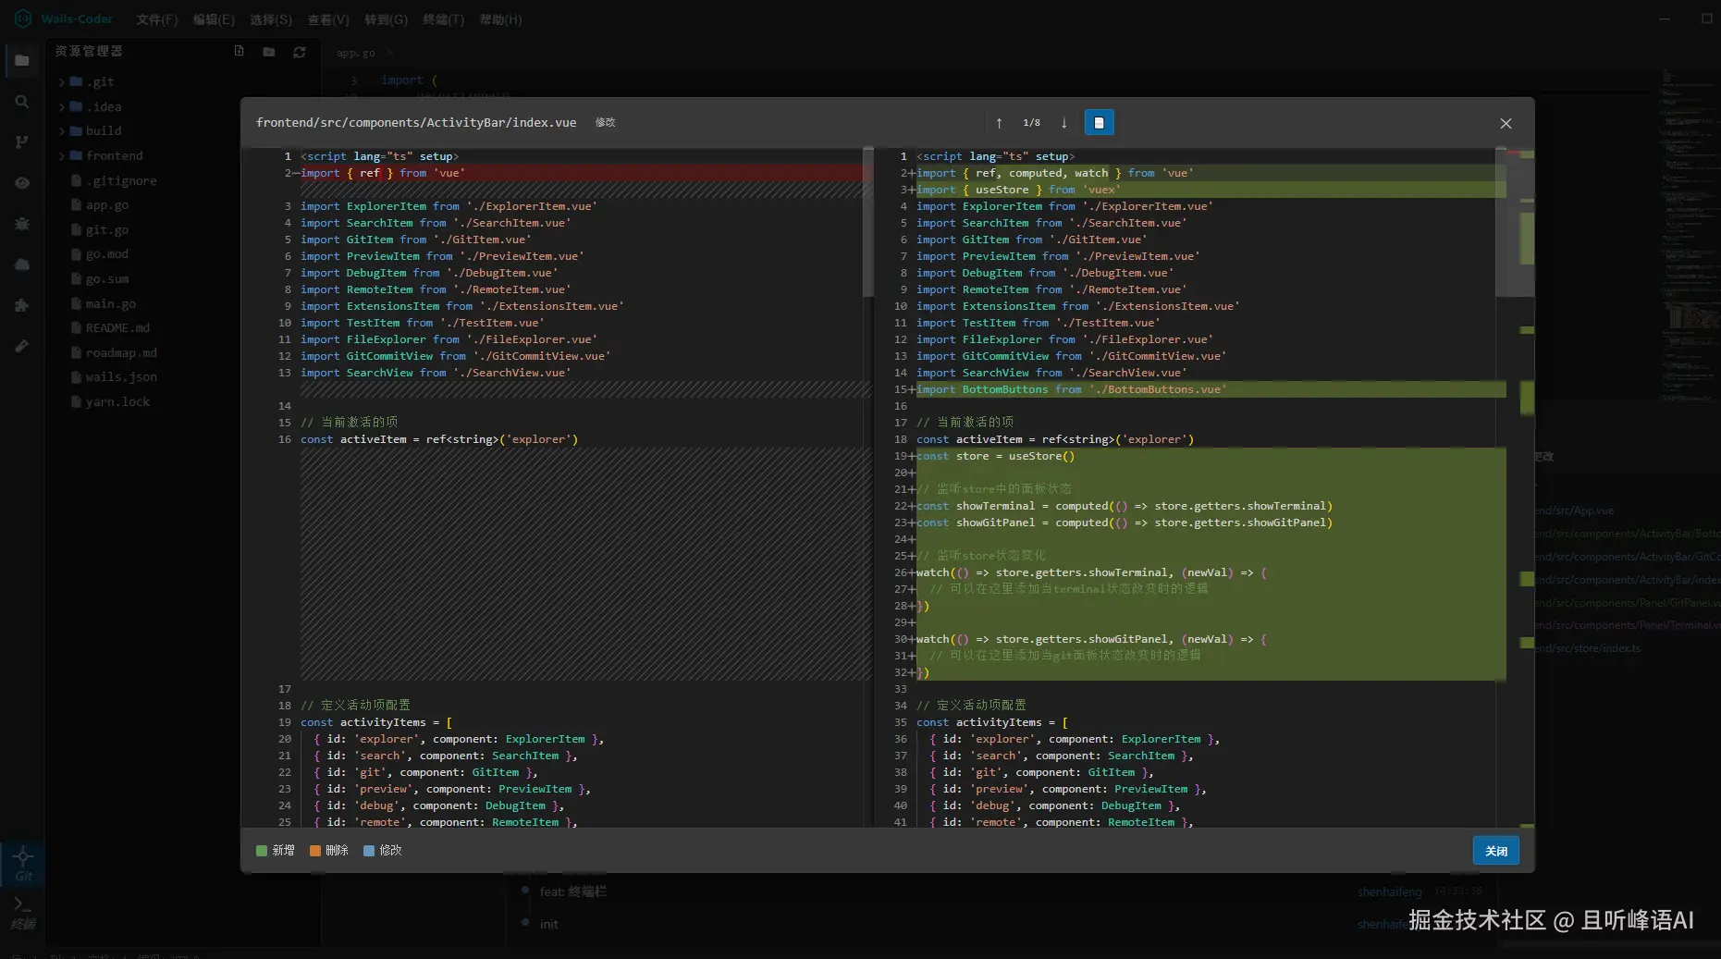Go to next diff change arrow

(1064, 123)
